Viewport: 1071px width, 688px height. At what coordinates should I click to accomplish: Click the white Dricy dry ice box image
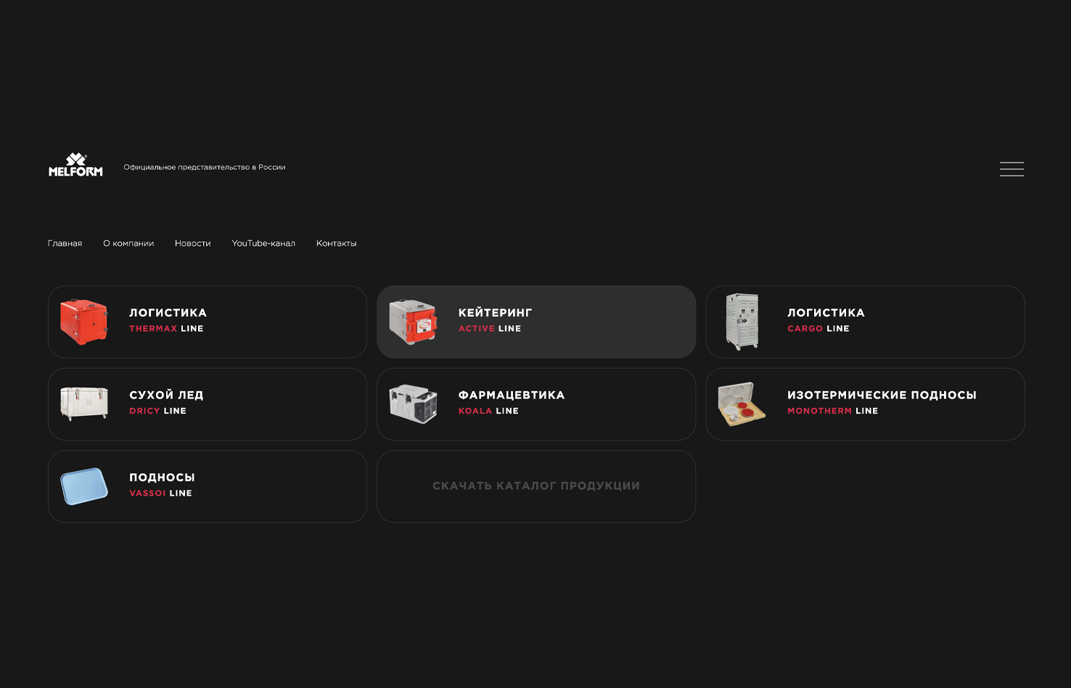pyautogui.click(x=84, y=404)
